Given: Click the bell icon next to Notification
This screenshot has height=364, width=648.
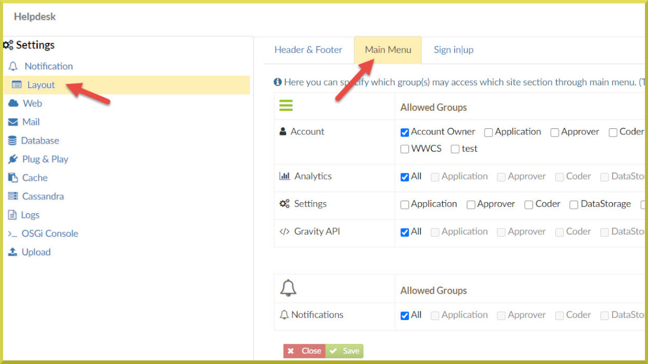Looking at the screenshot, I should tap(13, 66).
